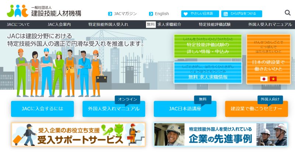
Task: Click the heart icon on やさしい日本語
Action: click(185, 14)
